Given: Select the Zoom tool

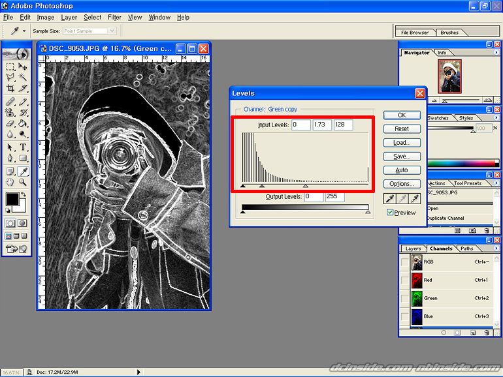Looking at the screenshot, I should point(22,182).
